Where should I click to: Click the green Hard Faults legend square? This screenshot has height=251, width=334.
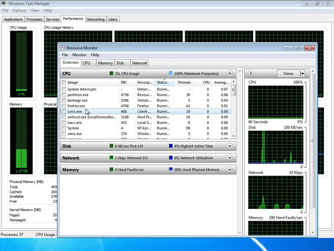coord(112,170)
